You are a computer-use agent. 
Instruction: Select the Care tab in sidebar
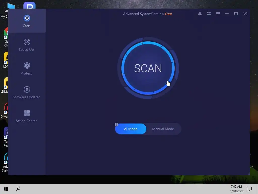click(x=27, y=21)
